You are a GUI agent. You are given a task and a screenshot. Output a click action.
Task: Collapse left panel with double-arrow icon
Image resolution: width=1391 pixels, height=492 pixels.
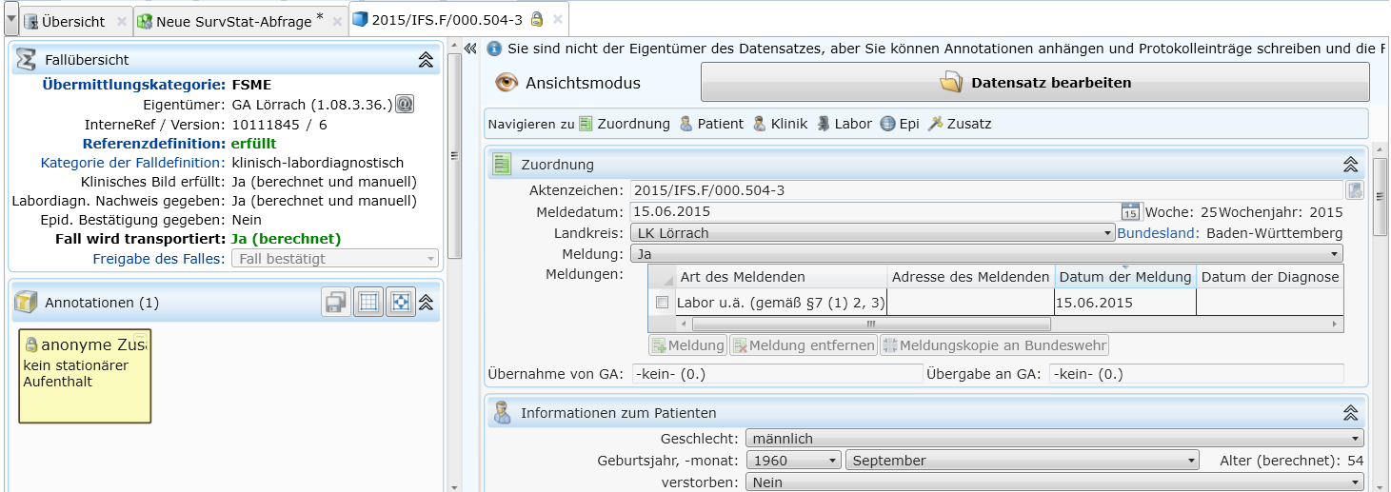pos(469,49)
